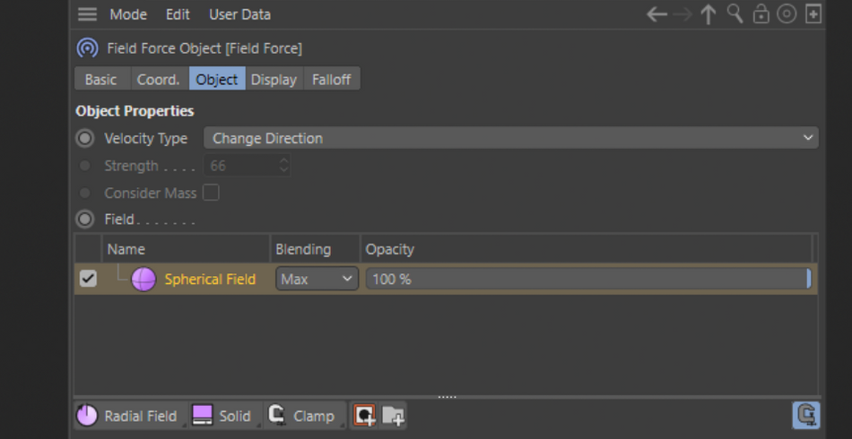Image resolution: width=852 pixels, height=439 pixels.
Task: Switch to the Falloff tab
Action: click(332, 79)
